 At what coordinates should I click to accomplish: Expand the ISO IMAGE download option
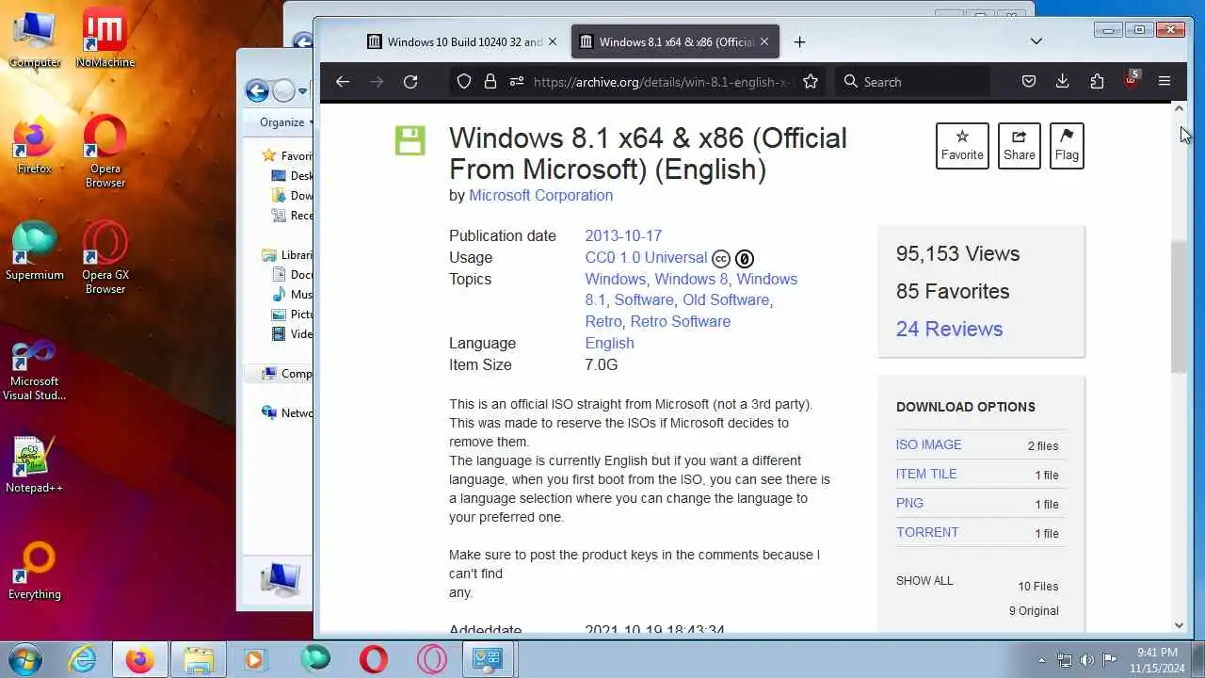[929, 444]
